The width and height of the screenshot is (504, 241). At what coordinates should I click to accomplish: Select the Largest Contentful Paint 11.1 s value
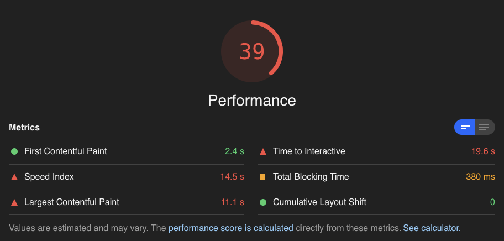[233, 202]
